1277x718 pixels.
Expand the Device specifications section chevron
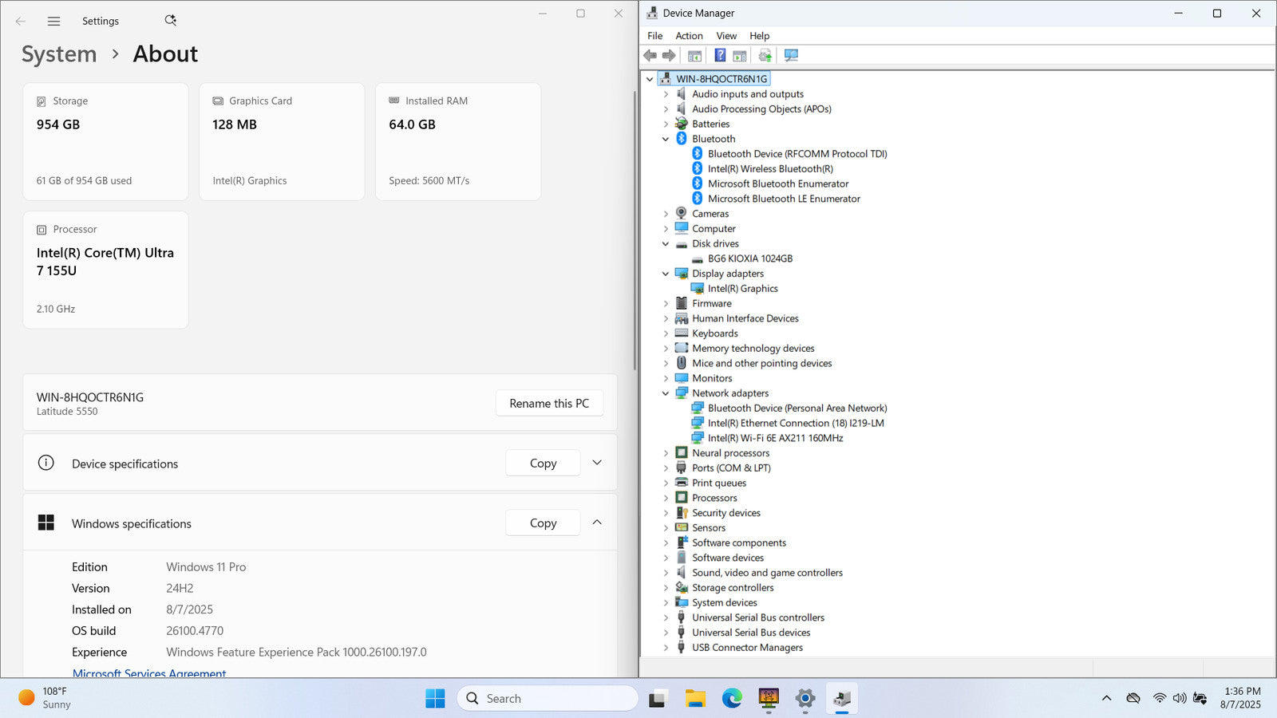[597, 464]
